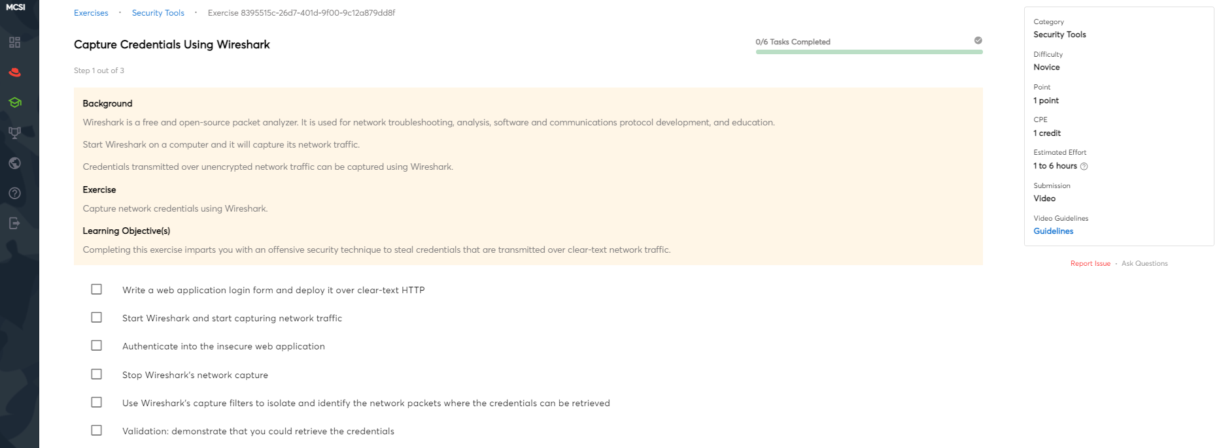Open the video Guidelines link
Screen dimensions: 1221x448
click(1053, 231)
